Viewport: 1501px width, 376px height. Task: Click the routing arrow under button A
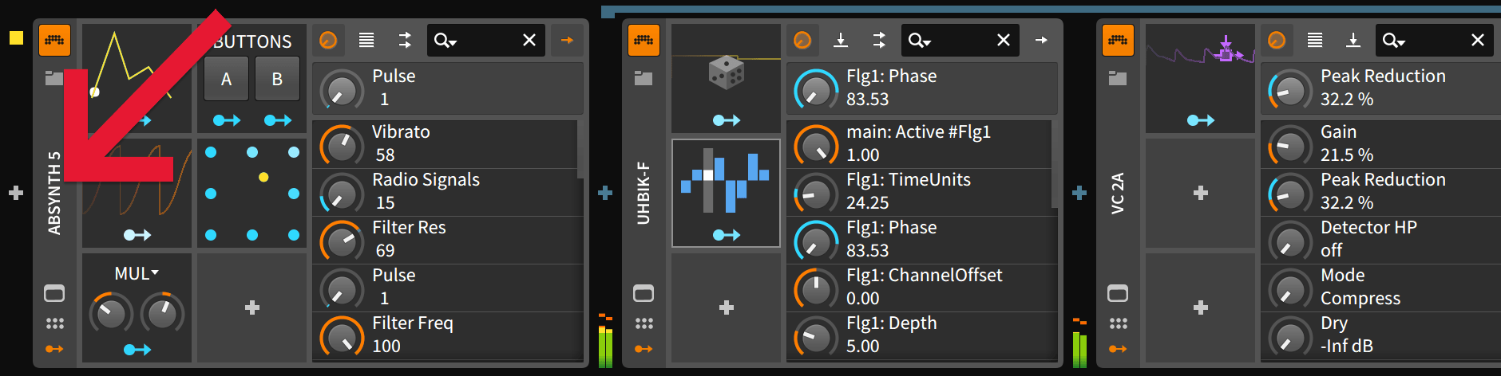[x=227, y=120]
